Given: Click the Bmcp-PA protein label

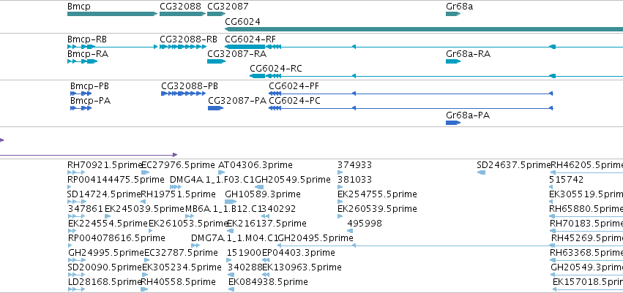Looking at the screenshot, I should coord(90,101).
